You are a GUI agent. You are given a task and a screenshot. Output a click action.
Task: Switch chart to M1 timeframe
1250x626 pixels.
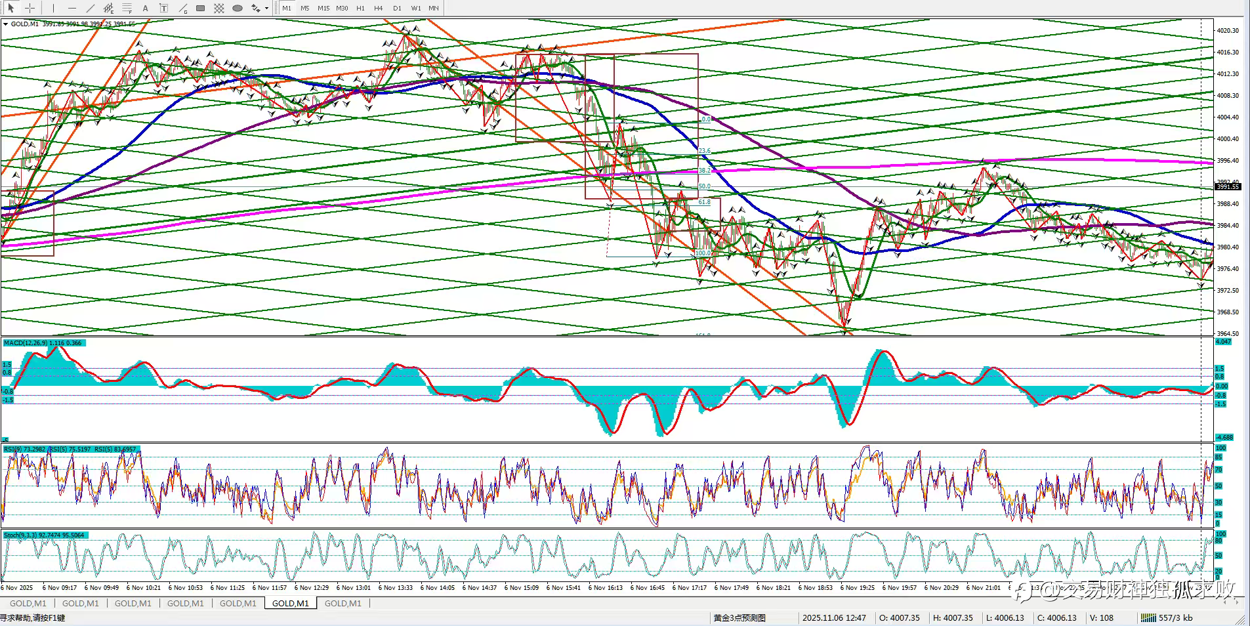[287, 9]
